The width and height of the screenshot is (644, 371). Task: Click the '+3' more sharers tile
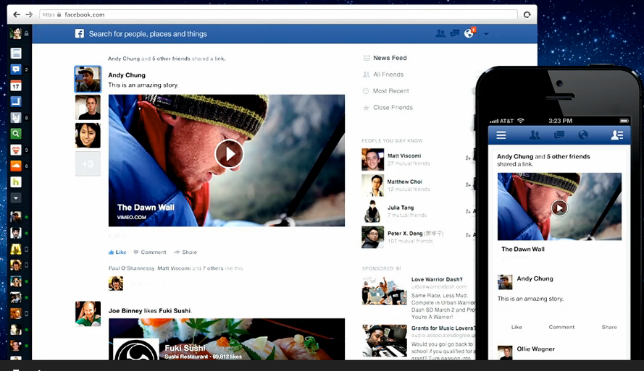pyautogui.click(x=88, y=163)
